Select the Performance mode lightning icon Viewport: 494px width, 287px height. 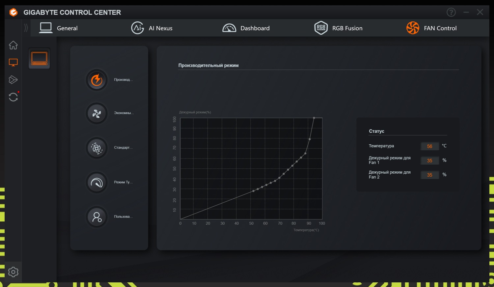[x=97, y=80]
